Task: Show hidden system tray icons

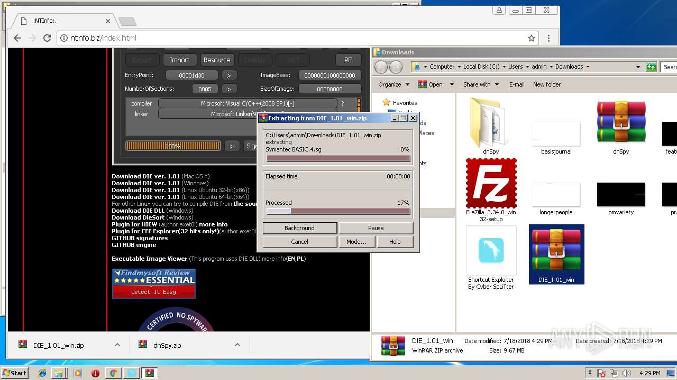Action: coord(590,373)
